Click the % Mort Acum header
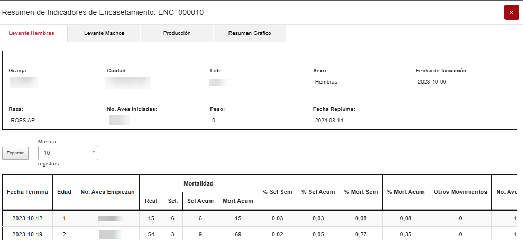523x240 pixels. point(406,192)
